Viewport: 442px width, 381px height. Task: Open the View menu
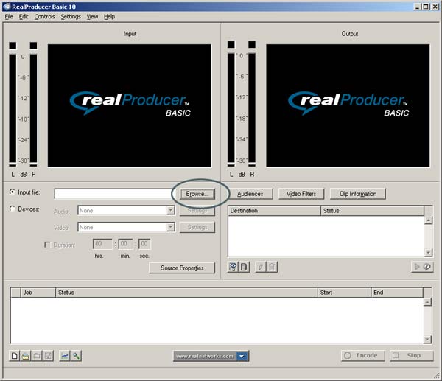[92, 17]
